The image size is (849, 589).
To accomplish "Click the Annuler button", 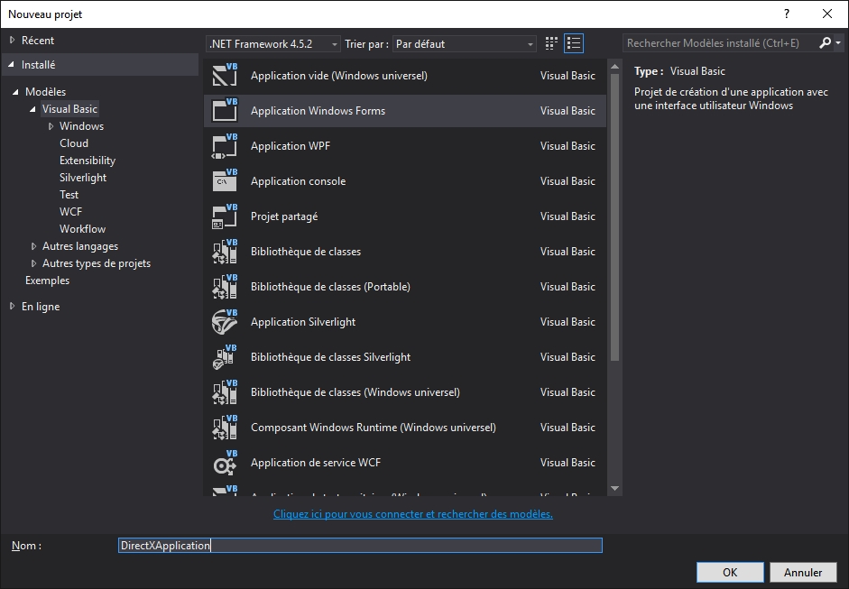I will [803, 572].
